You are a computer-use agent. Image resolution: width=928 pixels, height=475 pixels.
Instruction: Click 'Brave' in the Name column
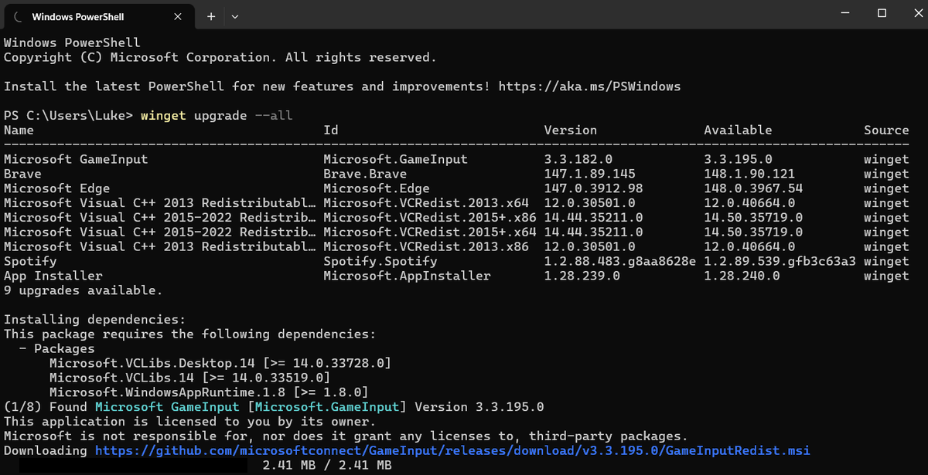point(22,175)
